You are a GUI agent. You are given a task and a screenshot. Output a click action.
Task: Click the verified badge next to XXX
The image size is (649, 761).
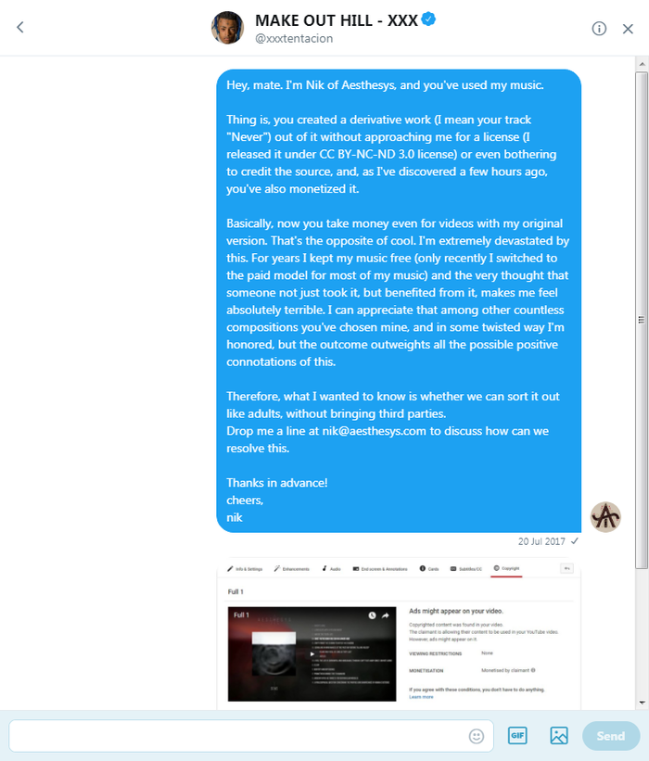click(x=428, y=19)
